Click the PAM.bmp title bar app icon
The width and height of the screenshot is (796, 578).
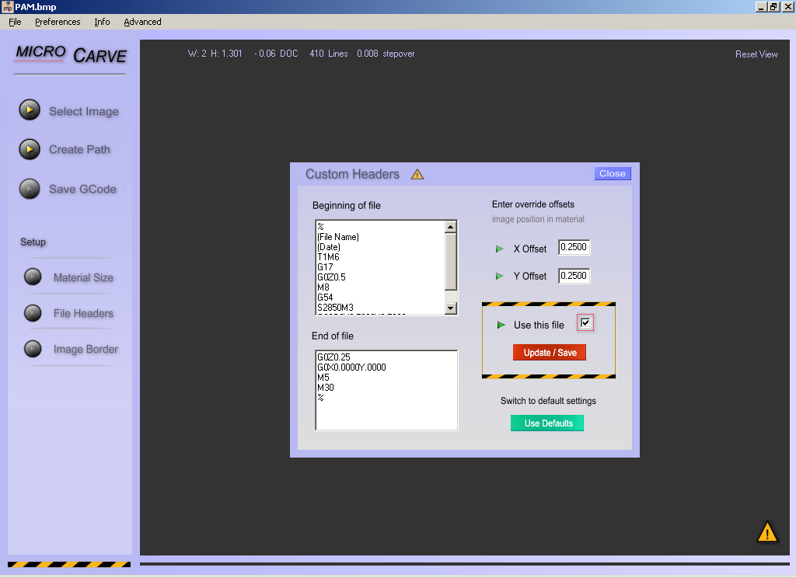coord(7,6)
